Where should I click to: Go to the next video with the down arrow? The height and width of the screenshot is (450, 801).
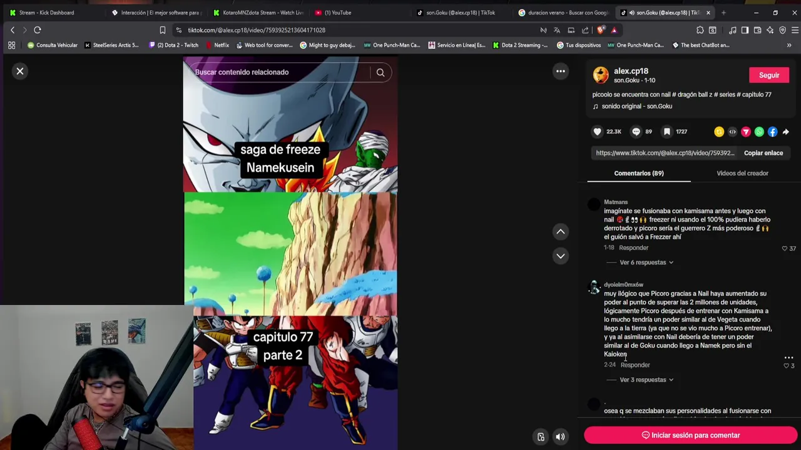click(561, 256)
